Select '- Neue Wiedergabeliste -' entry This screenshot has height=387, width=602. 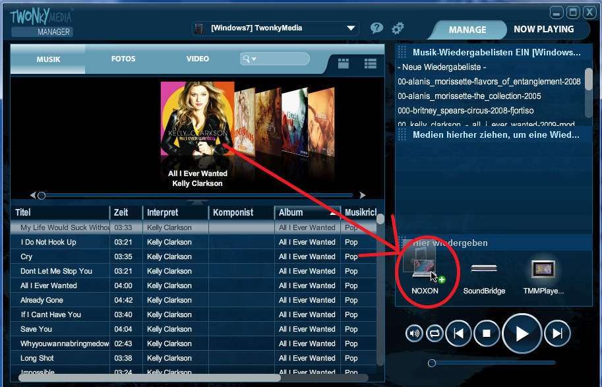[442, 67]
